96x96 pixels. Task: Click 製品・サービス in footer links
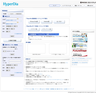tap(35, 89)
